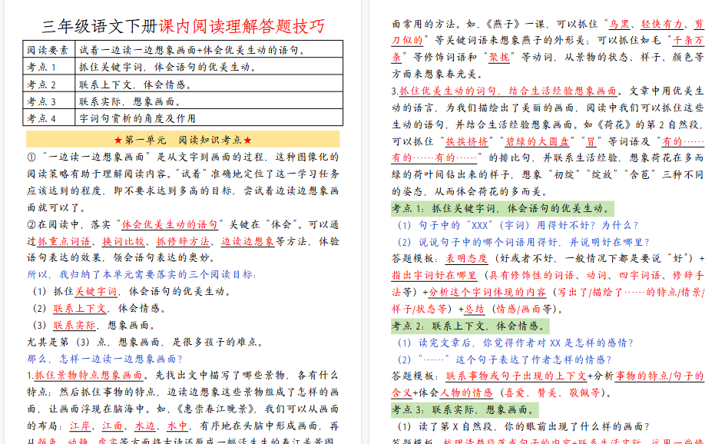Click the red underlined phrase 抓修辞方法
Viewport: 725px width, 444px height.
point(183,241)
